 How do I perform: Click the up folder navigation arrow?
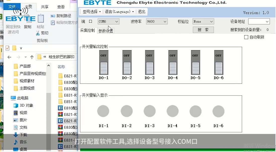pos(32,57)
